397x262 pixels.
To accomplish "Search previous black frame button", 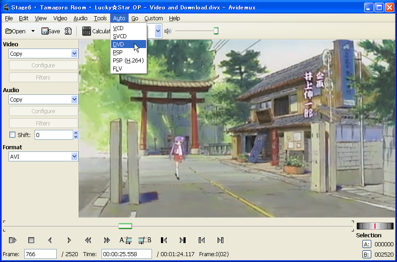I will (x=164, y=240).
